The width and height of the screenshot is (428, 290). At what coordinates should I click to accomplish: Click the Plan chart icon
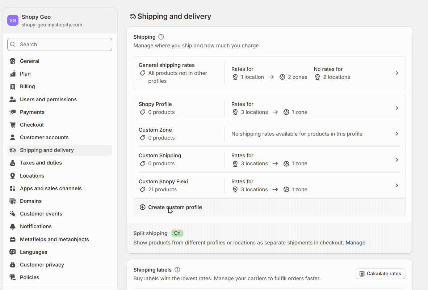pos(13,74)
